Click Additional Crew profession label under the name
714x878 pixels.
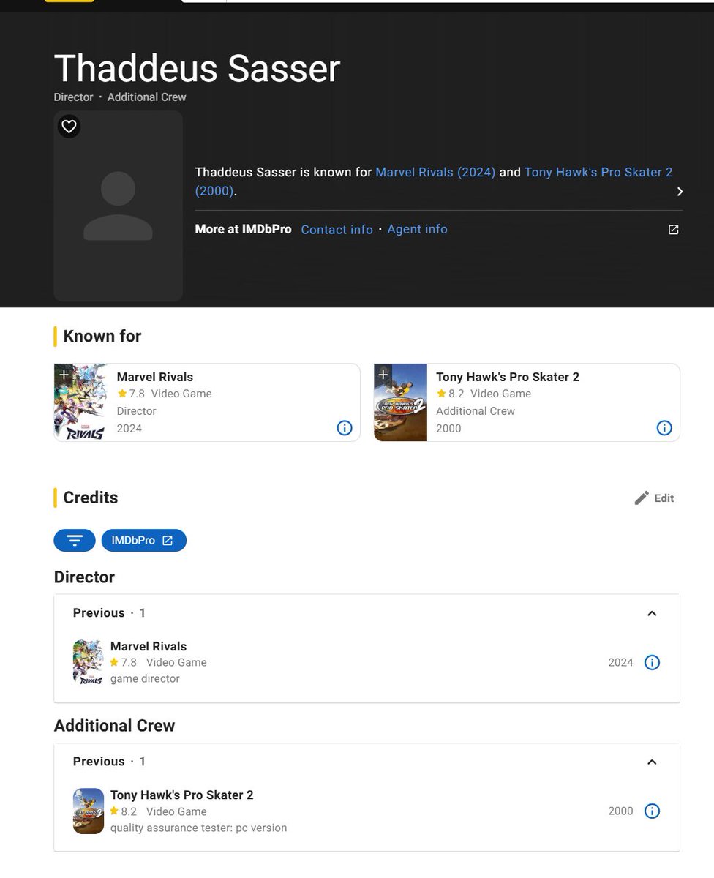[x=146, y=97]
